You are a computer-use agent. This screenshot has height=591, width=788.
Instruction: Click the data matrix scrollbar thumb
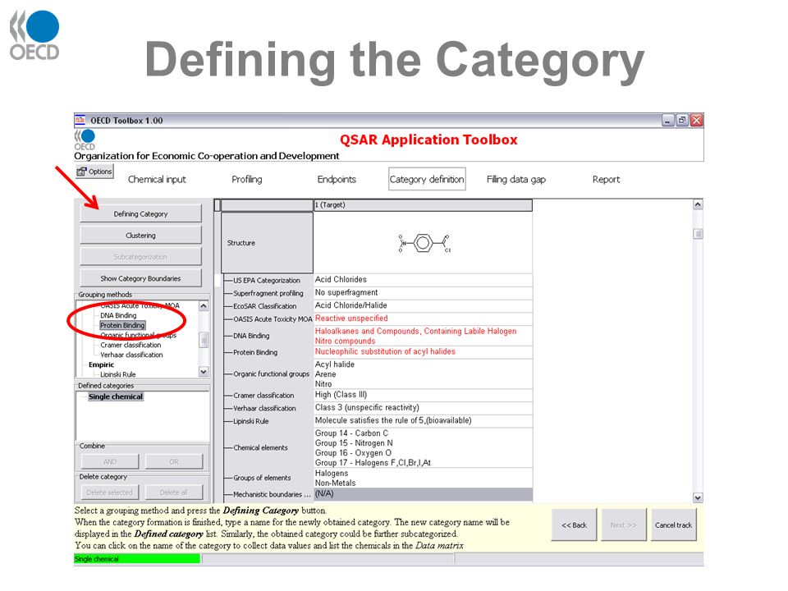698,234
